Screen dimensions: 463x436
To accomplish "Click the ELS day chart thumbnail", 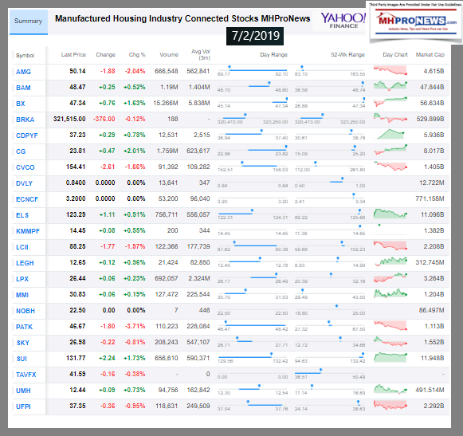I will tap(390, 214).
